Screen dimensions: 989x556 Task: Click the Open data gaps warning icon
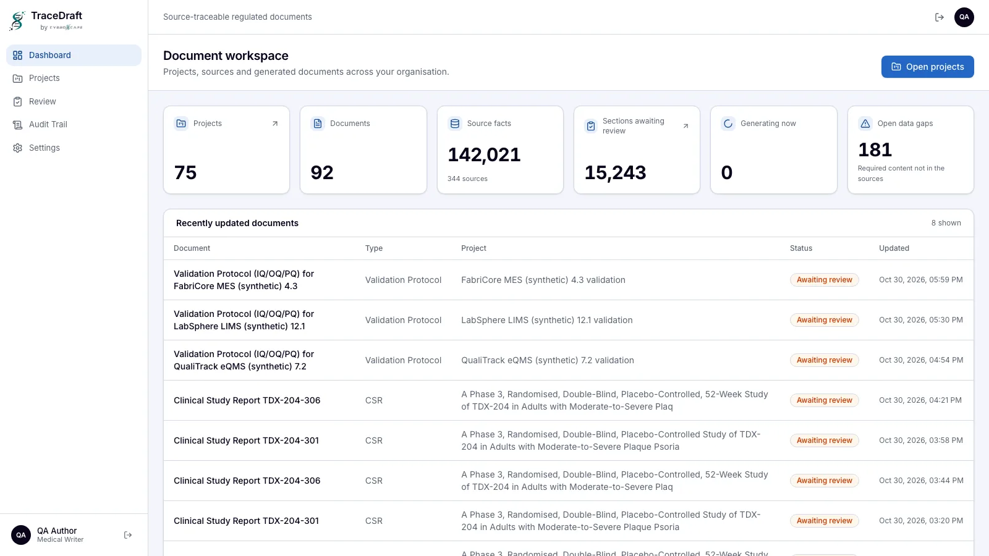click(x=865, y=124)
